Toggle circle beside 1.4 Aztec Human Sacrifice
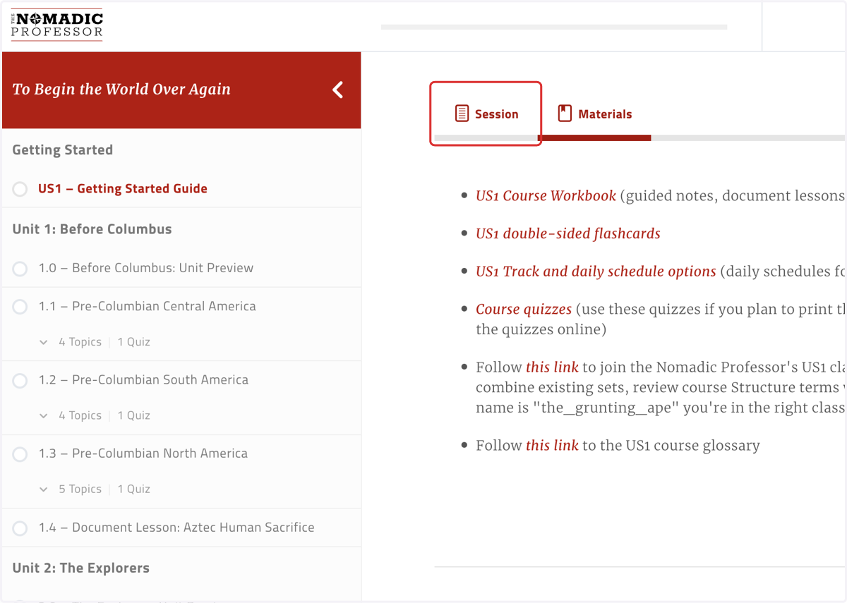Screen dimensions: 847x603 pyautogui.click(x=20, y=528)
